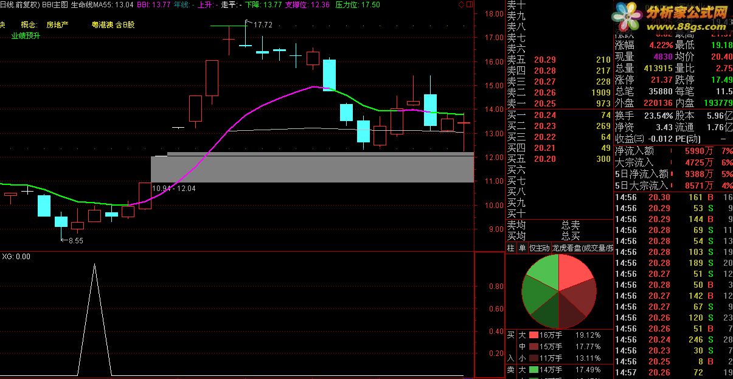Viewport: 733px width, 379px height.
Task: Click the 支撑位: 12.36 readout
Action: 307,4
